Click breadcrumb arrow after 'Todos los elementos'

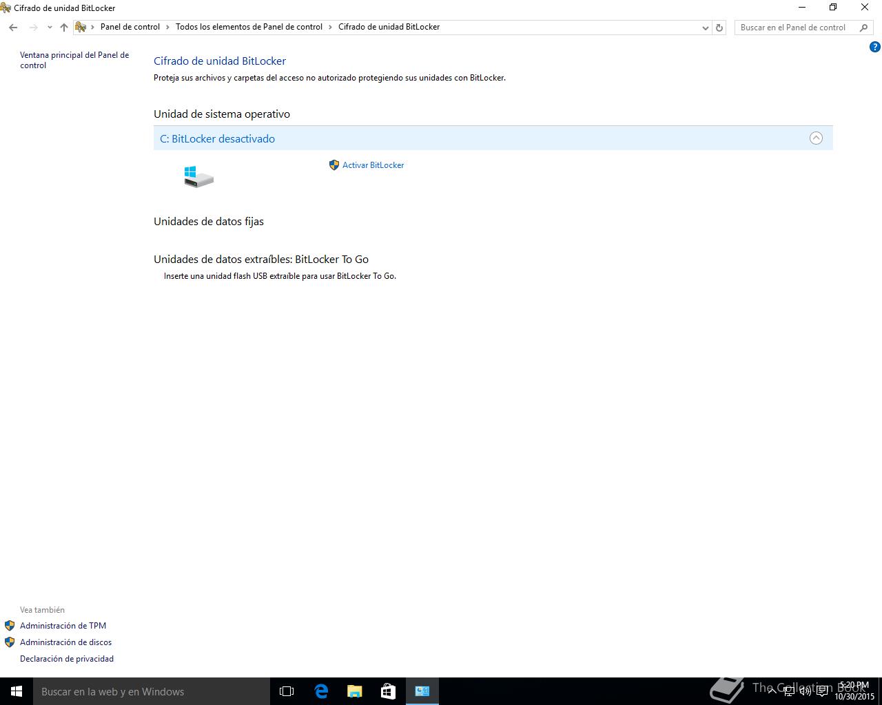tap(331, 28)
